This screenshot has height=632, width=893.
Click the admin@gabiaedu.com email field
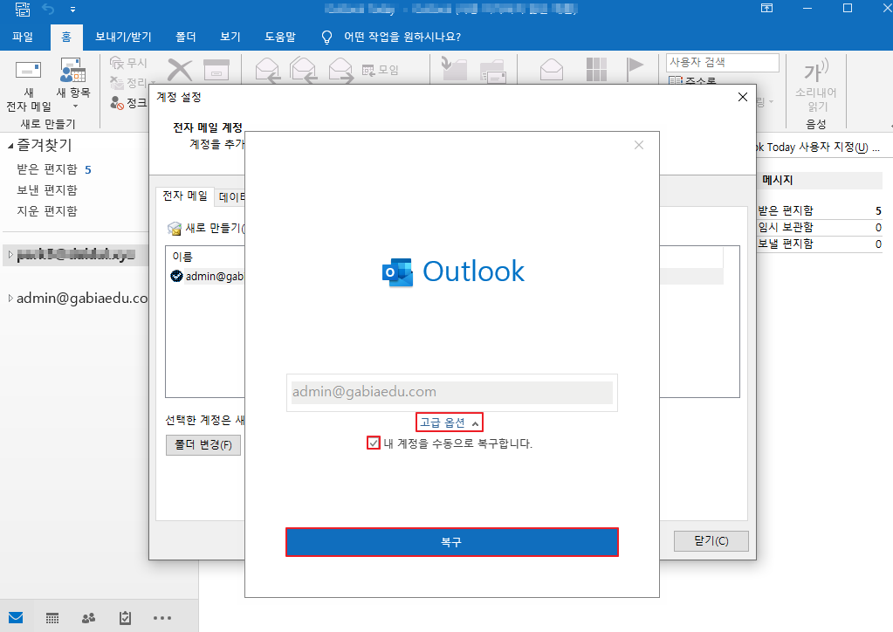pos(451,392)
